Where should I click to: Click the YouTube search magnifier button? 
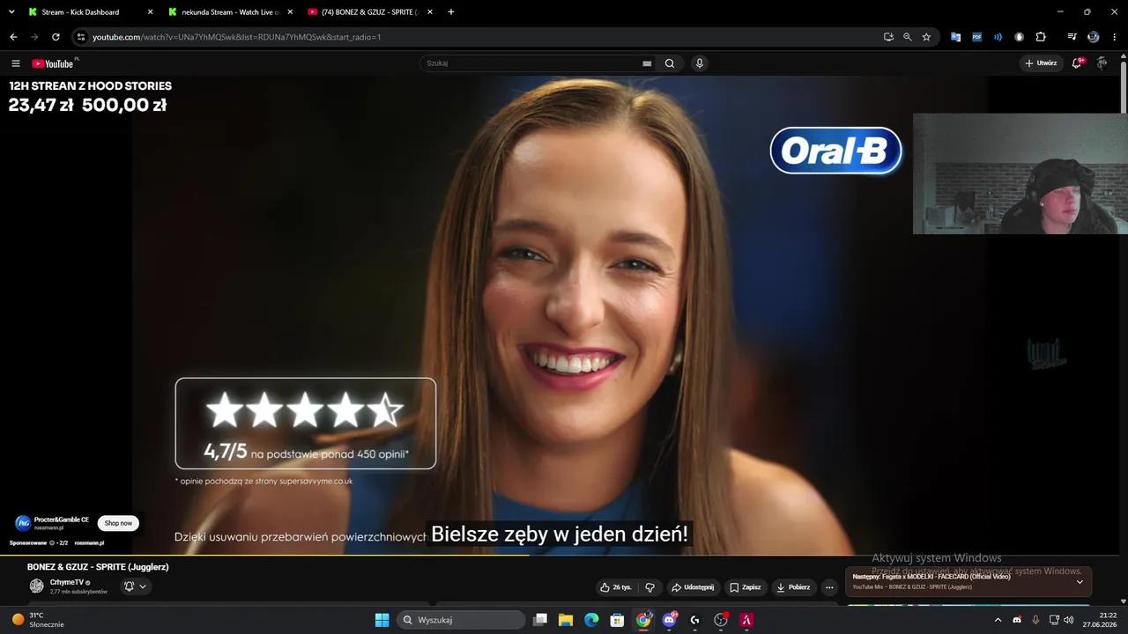(670, 63)
